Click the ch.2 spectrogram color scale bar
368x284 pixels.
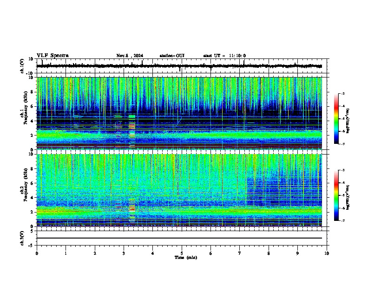point(336,195)
